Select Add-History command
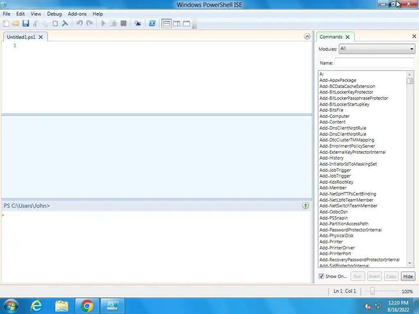This screenshot has width=419, height=314. (x=331, y=158)
